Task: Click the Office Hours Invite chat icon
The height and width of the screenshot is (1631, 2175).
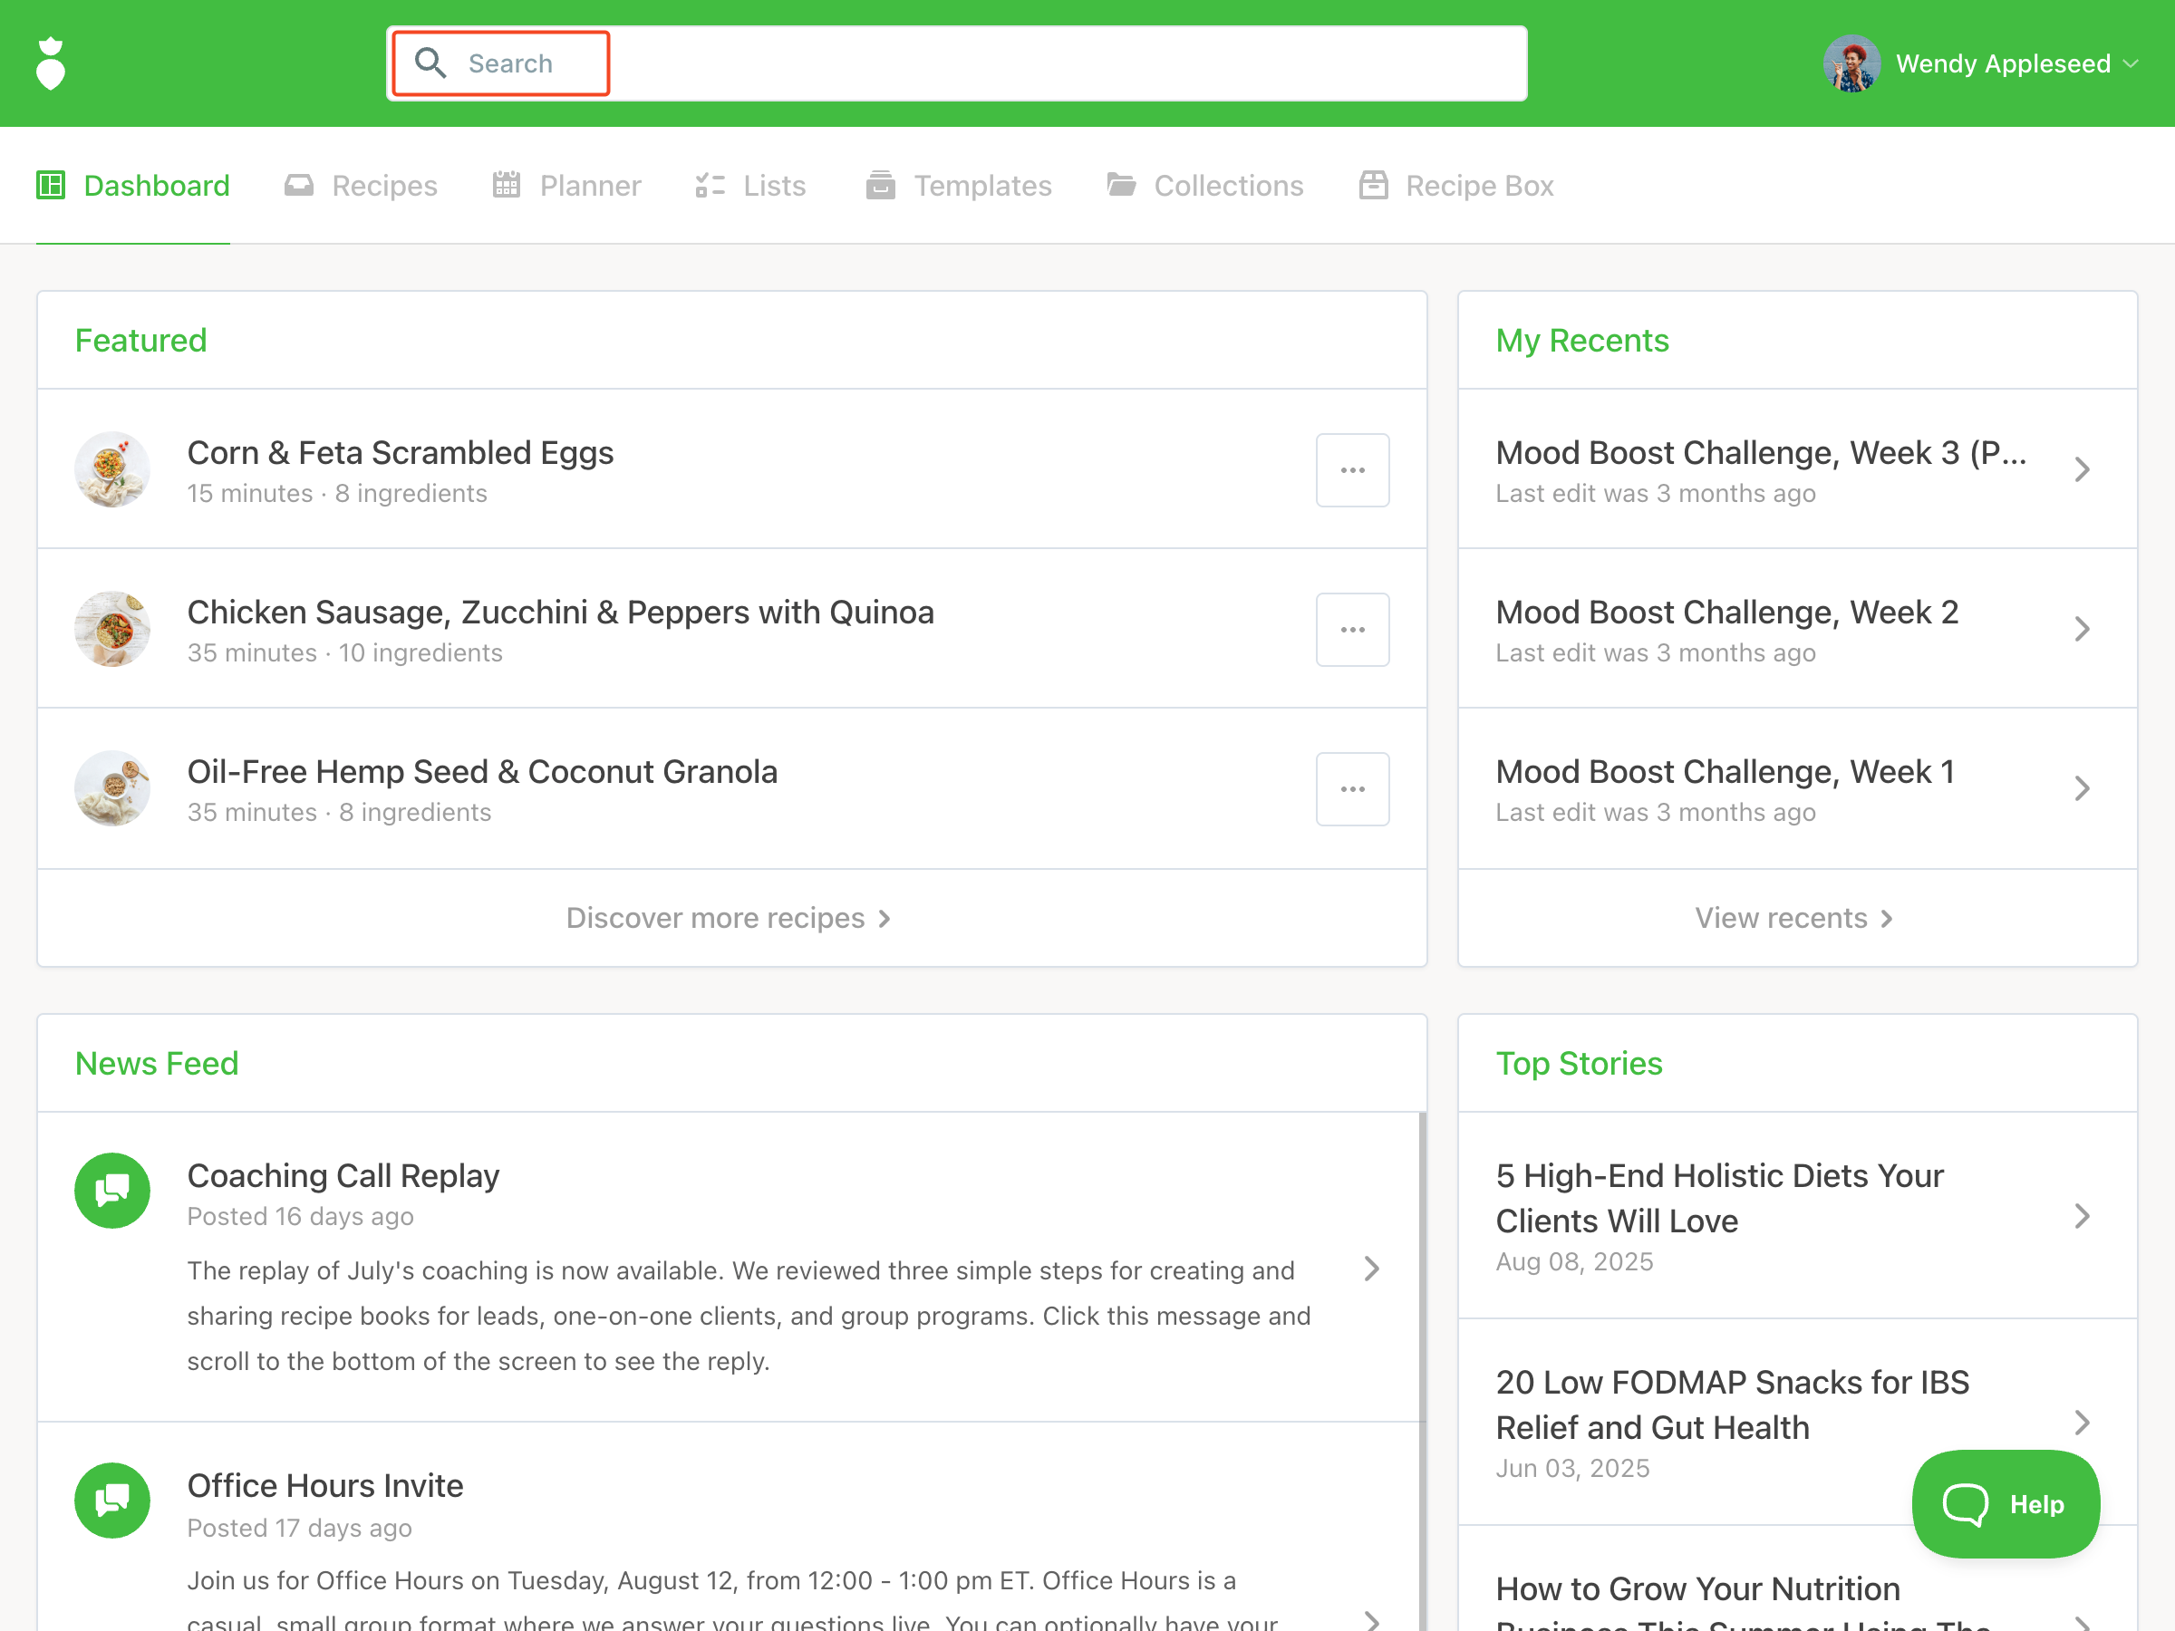Action: tap(112, 1500)
